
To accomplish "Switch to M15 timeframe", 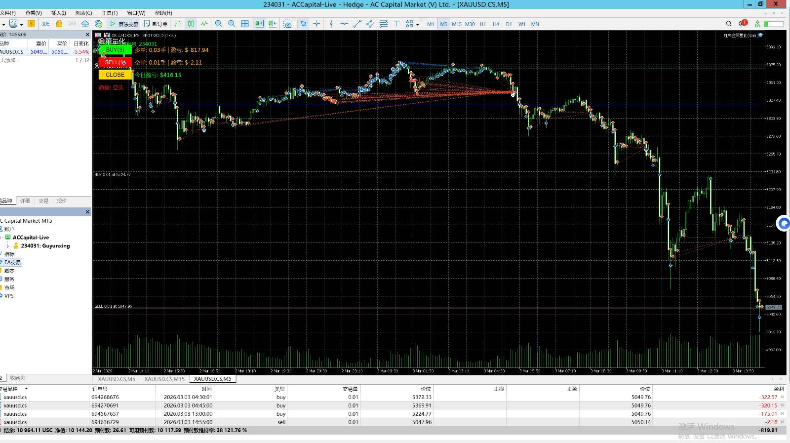I will click(457, 24).
